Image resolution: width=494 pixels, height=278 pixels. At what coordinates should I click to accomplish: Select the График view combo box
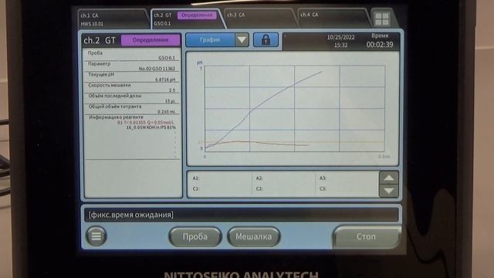tap(217, 40)
